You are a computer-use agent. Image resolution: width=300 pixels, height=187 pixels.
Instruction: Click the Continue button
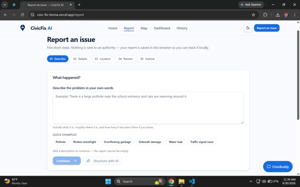[67, 161]
